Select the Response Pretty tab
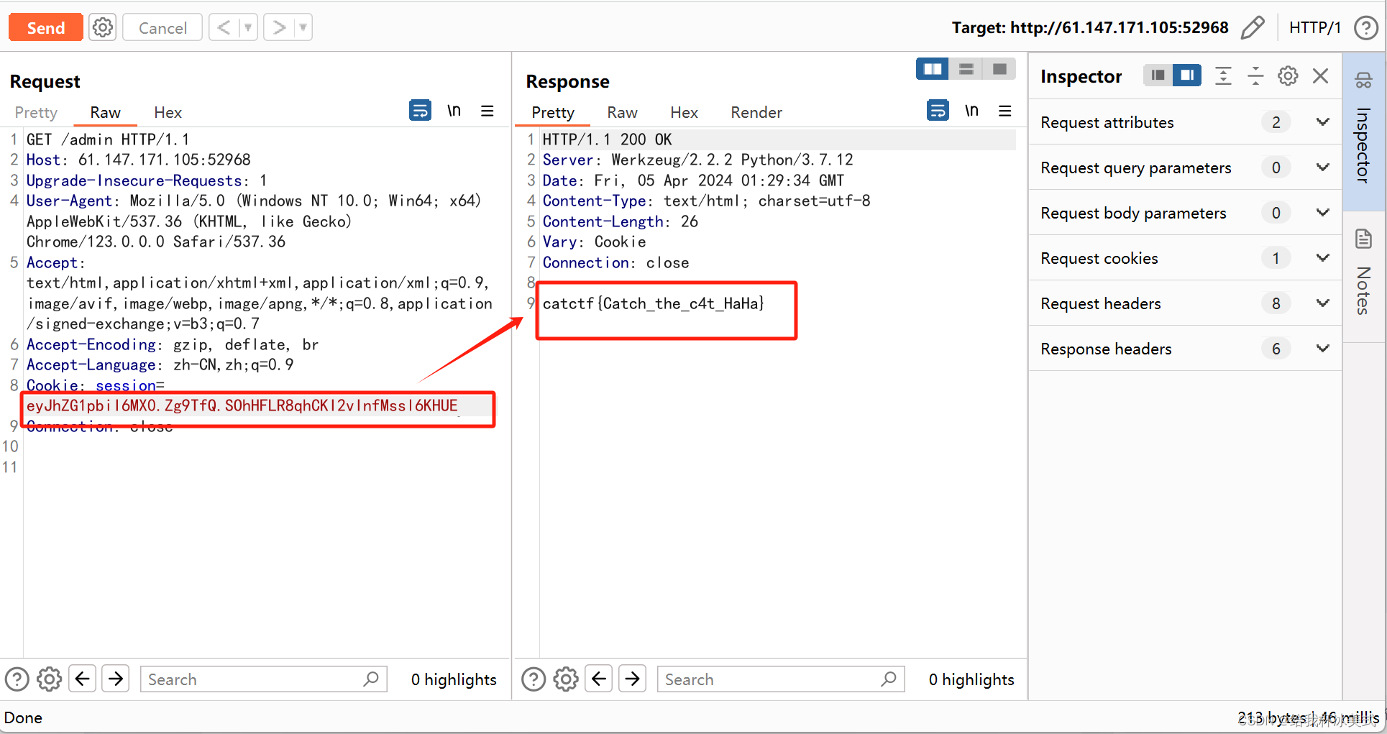 click(553, 113)
